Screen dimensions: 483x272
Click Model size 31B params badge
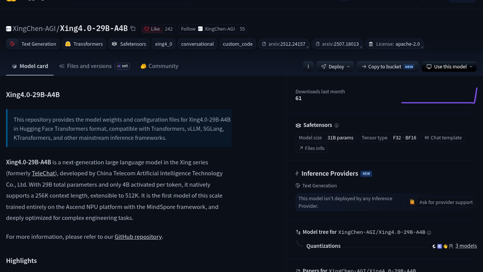coord(326,138)
